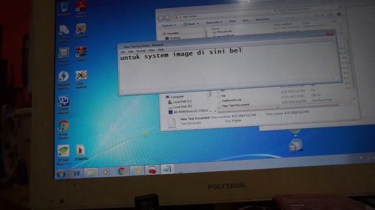375x210 pixels.
Task: Click the Windows Start orb
Action: pyautogui.click(x=61, y=174)
